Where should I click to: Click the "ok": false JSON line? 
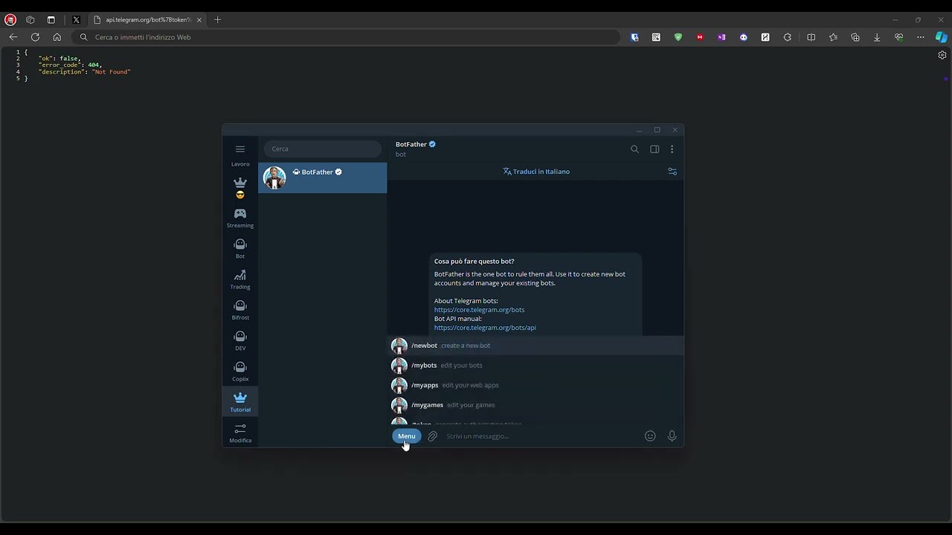coord(59,59)
